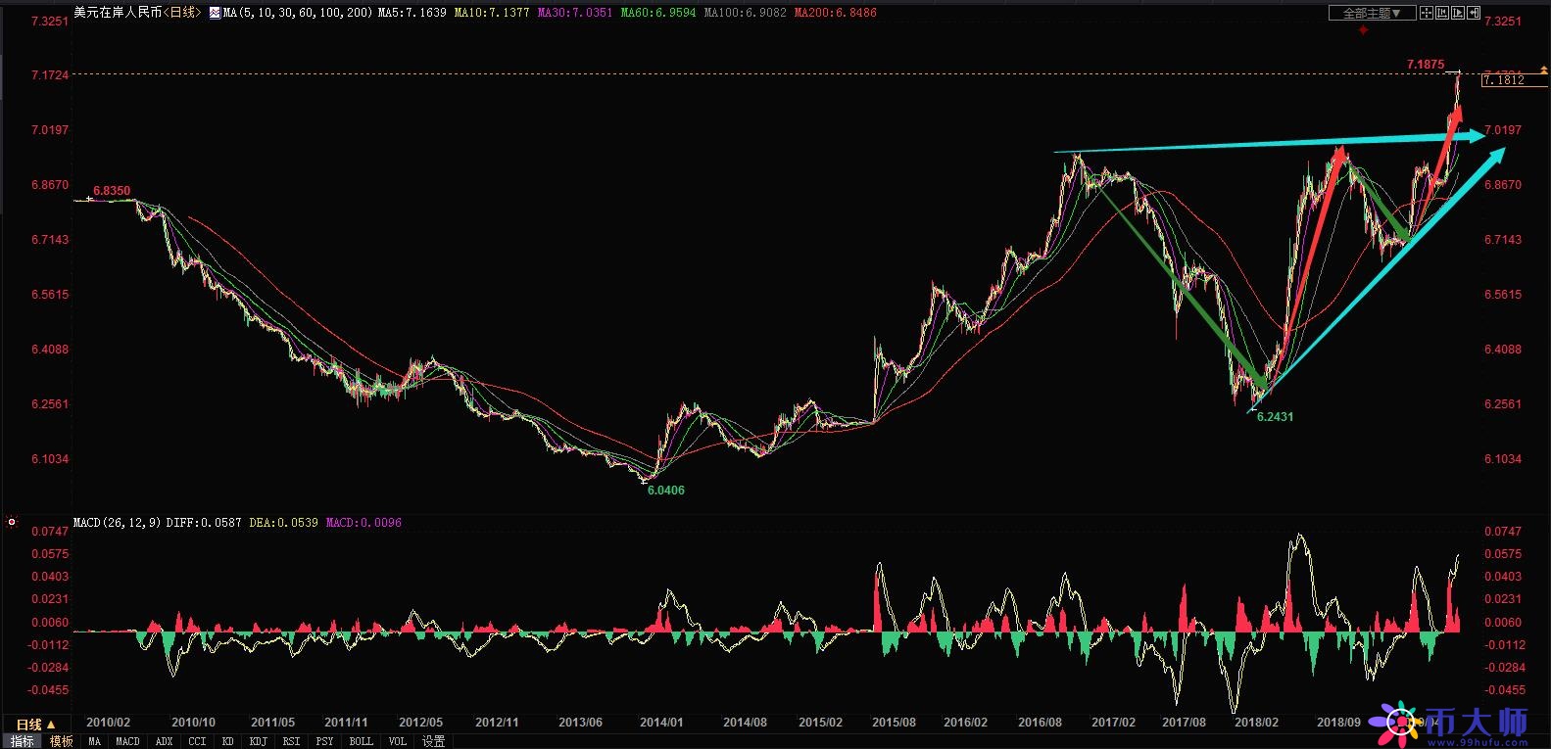Click the jump-to-start chart icon
This screenshot has height=749, width=1551.
1442,13
